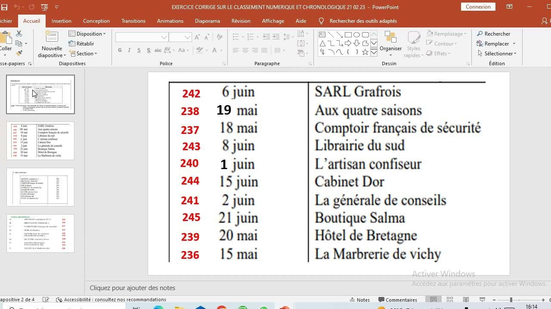Select slide 3 thumbnail

[x=40, y=187]
